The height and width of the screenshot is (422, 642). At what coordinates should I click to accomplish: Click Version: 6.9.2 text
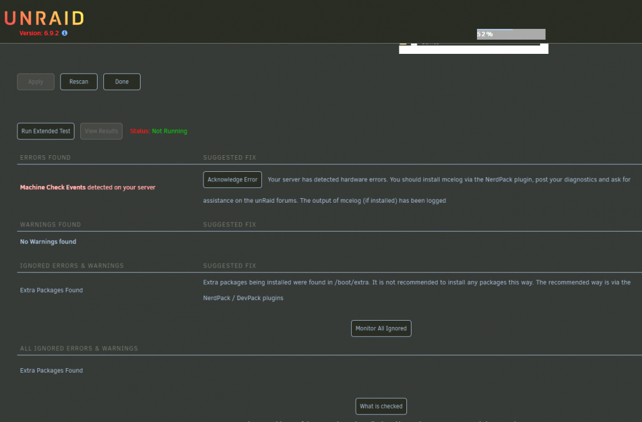[39, 33]
